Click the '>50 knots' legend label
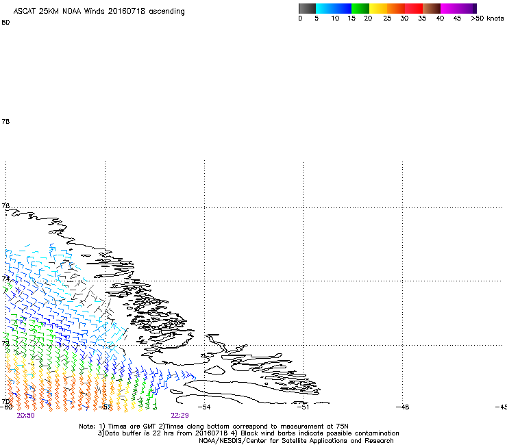The width and height of the screenshot is (507, 445). pyautogui.click(x=487, y=18)
